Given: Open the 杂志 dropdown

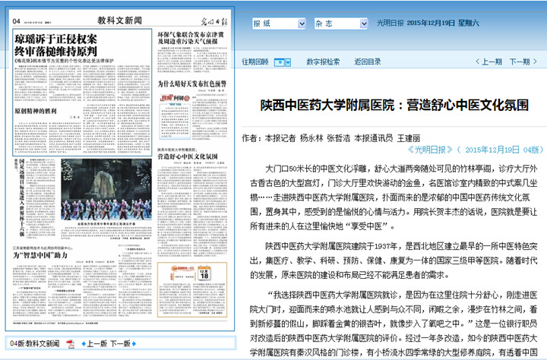Looking at the screenshot, I should [x=341, y=24].
